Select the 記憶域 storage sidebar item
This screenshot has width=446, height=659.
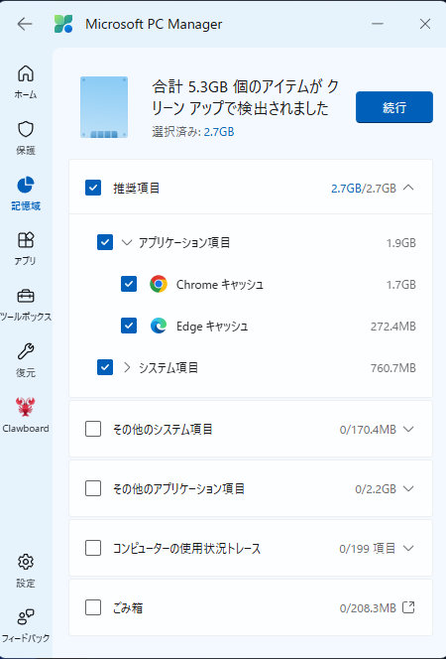pos(26,194)
